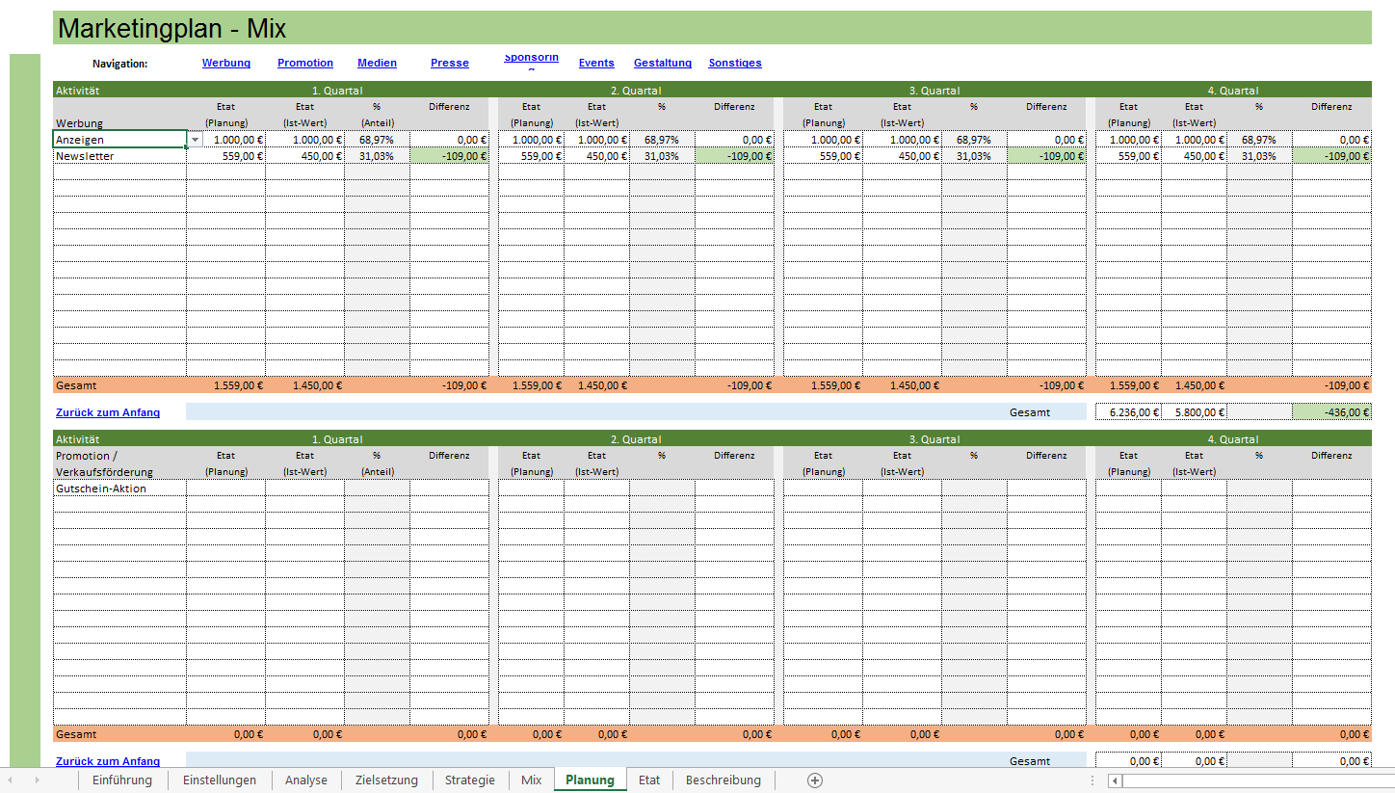The image size is (1395, 793).
Task: Click the 3. Quartal header of the Werbung table
Action: coord(934,91)
